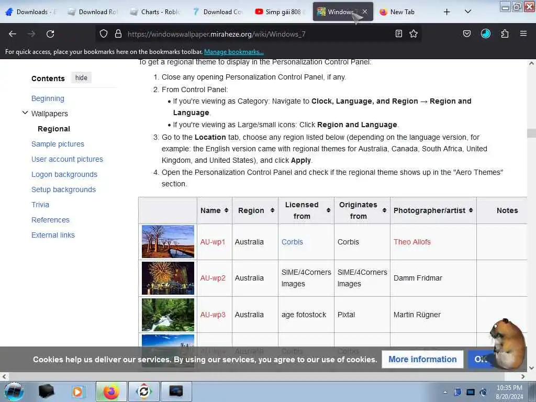Open the Corbis link in AU-wp1 row
This screenshot has width=536, height=402.
pyautogui.click(x=292, y=242)
